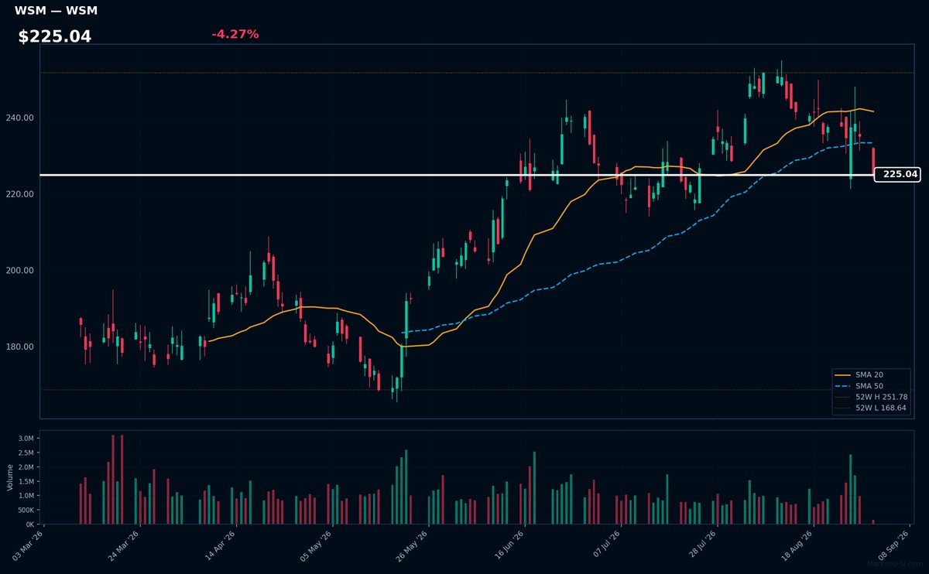Click the 225.04 price tag on axis
929x574 pixels.
coord(897,175)
